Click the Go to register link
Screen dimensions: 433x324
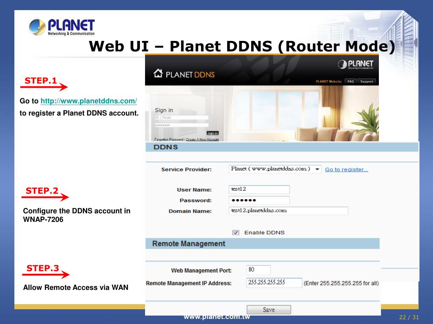click(x=346, y=170)
